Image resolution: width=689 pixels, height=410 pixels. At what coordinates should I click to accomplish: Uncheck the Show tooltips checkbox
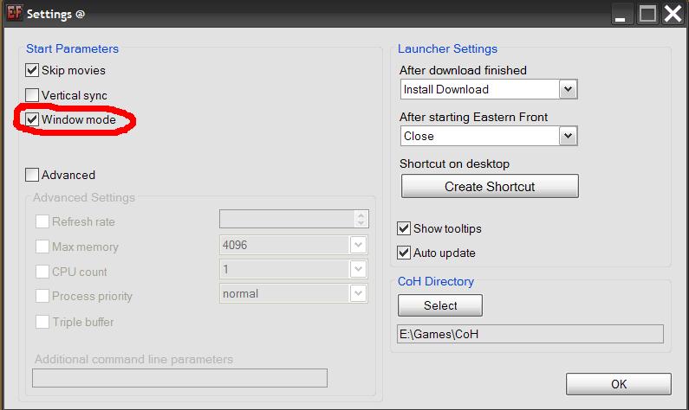click(x=403, y=228)
